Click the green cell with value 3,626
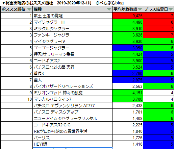175x149 pixels. pyautogui.click(x=128, y=35)
